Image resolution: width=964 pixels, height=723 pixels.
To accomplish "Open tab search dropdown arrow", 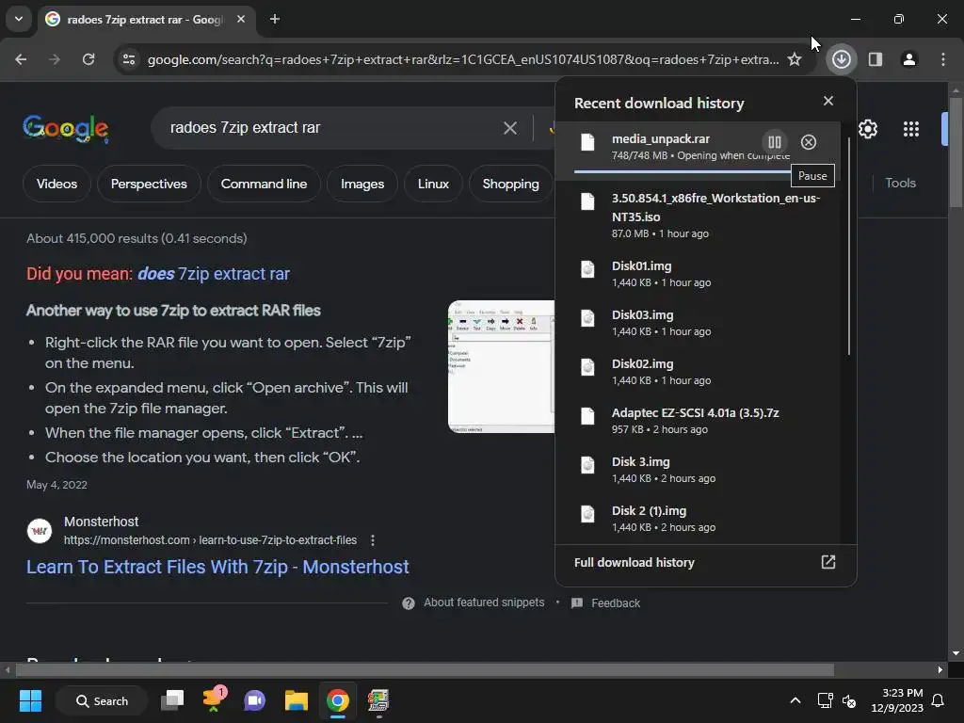I will pos(19,19).
